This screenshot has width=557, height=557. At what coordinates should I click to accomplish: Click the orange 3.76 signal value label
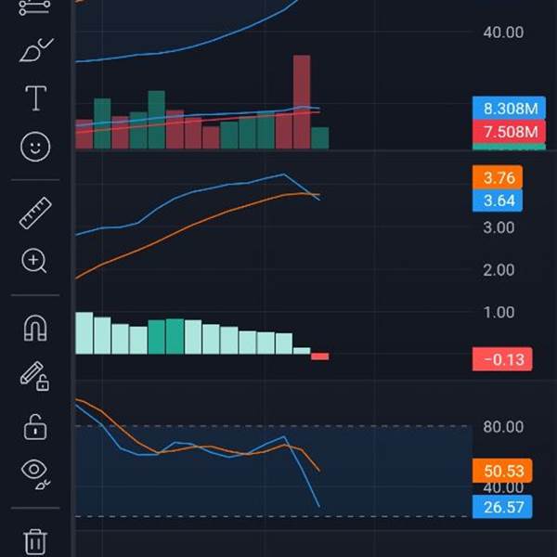[x=498, y=177]
